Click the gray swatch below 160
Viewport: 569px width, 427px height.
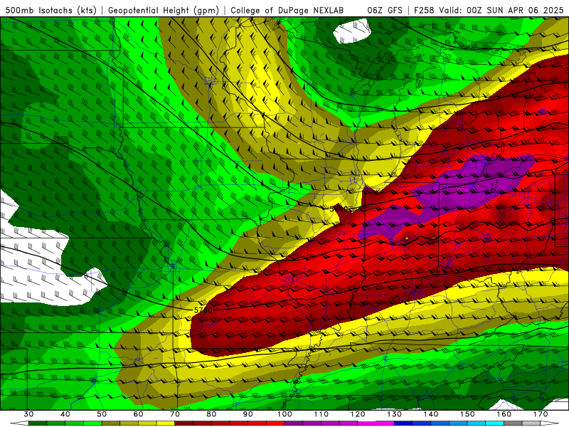tap(513, 423)
